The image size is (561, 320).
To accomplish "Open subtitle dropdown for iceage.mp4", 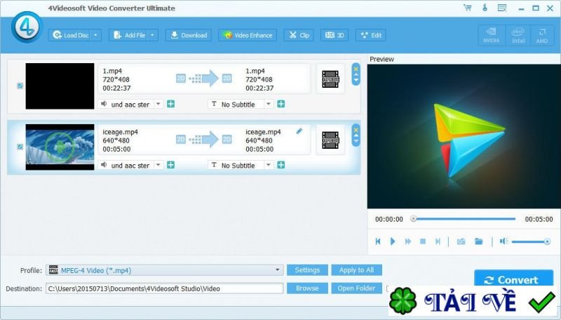I will pyautogui.click(x=268, y=165).
